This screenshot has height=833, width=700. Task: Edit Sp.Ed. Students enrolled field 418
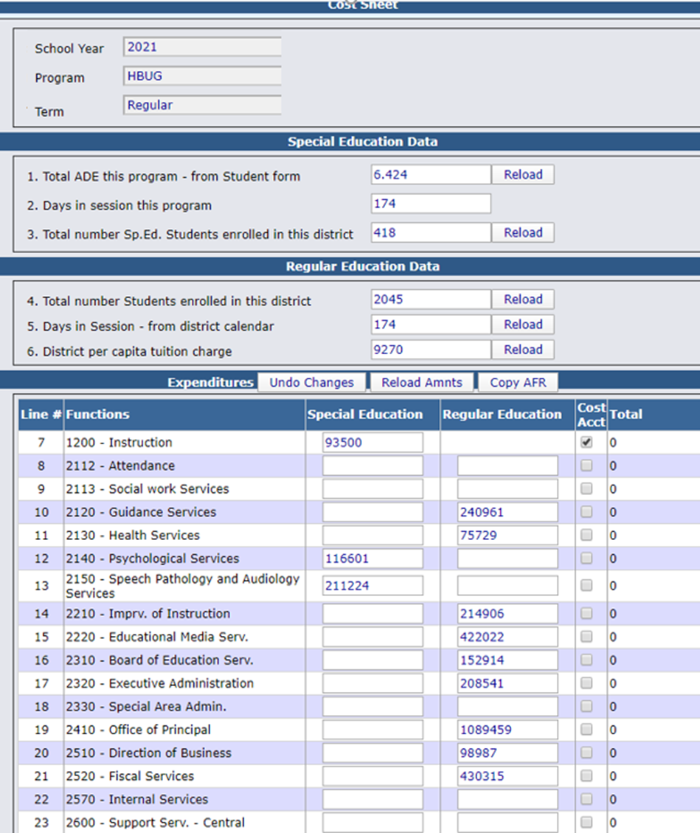click(x=431, y=232)
